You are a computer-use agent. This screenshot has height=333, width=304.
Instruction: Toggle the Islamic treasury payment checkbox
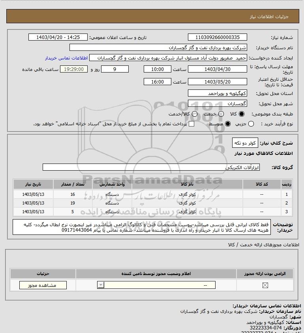tap(191, 124)
